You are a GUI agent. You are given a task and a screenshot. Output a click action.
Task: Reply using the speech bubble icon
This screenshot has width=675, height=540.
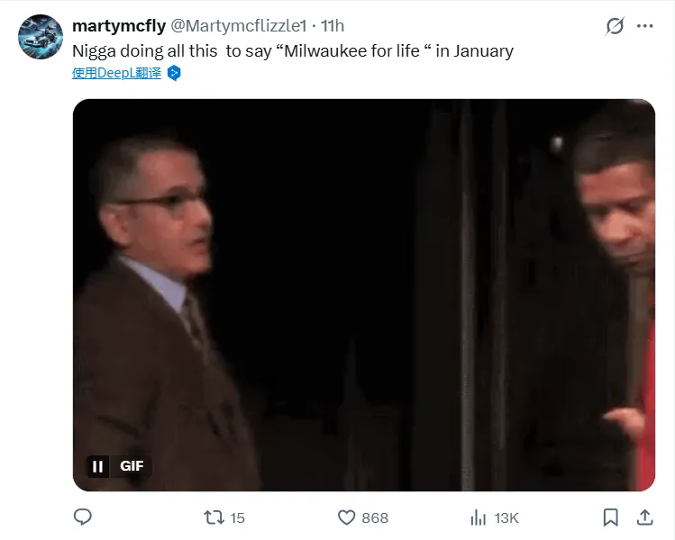tap(83, 517)
